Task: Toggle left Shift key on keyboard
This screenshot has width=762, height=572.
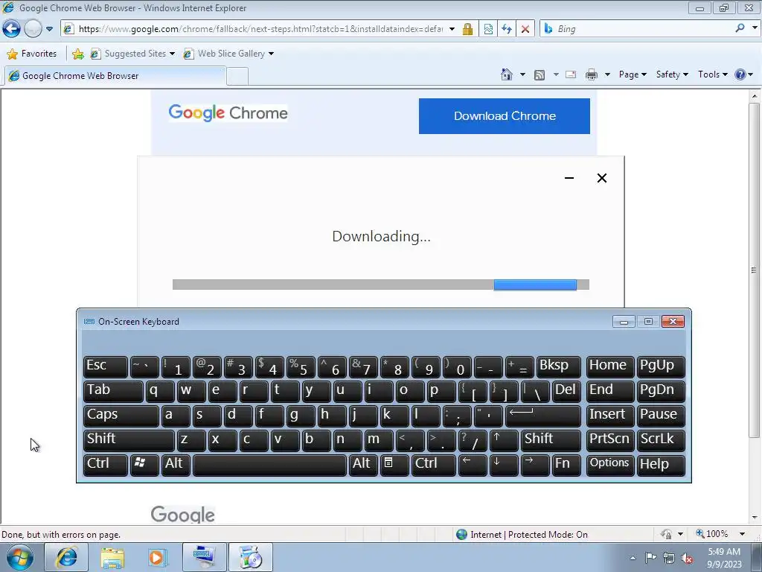Action: [129, 440]
